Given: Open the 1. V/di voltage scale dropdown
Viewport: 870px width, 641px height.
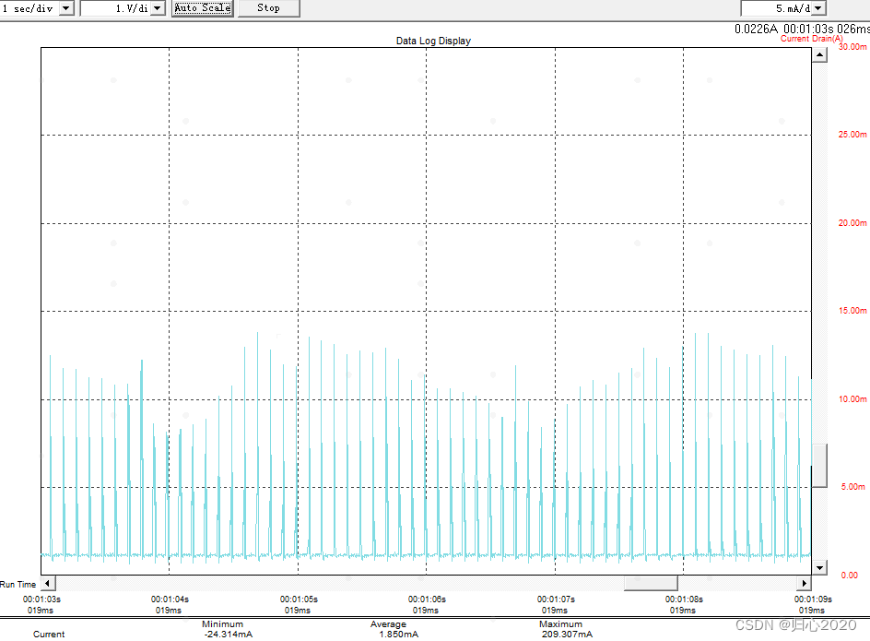Looking at the screenshot, I should (159, 8).
